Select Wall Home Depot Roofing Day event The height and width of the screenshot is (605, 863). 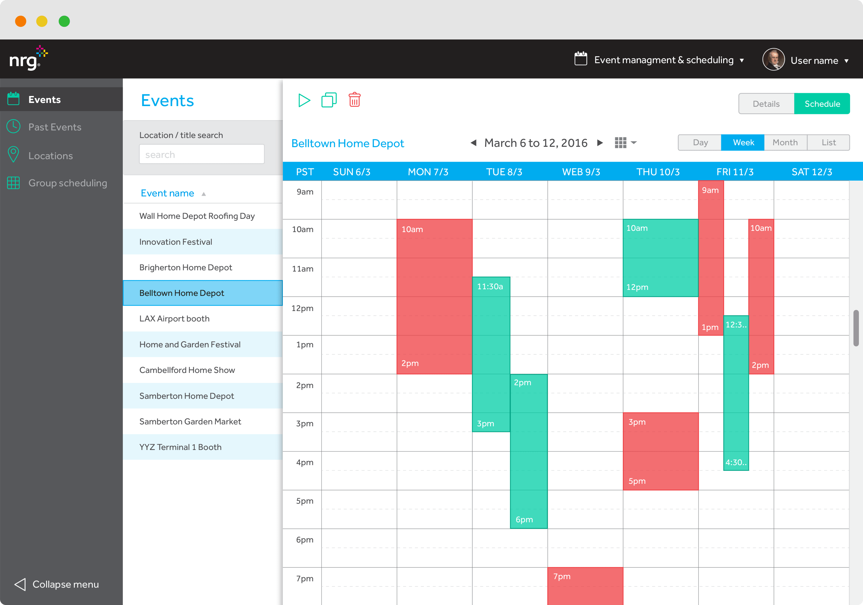pos(203,216)
